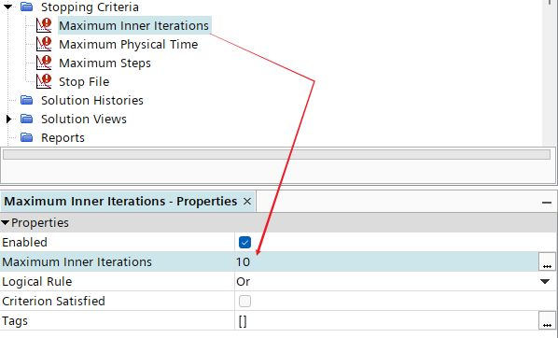Image resolution: width=558 pixels, height=338 pixels.
Task: Open the Maximum Inner Iterations value editor button
Action: coord(548,261)
